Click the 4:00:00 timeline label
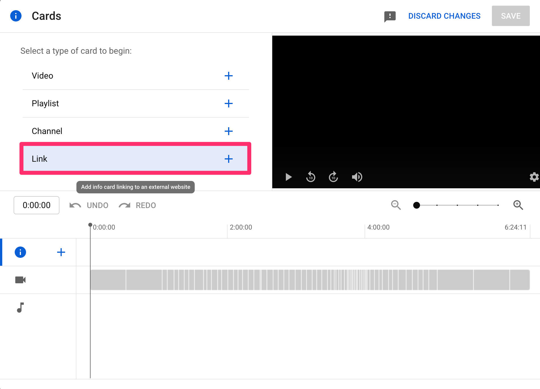 coord(378,227)
